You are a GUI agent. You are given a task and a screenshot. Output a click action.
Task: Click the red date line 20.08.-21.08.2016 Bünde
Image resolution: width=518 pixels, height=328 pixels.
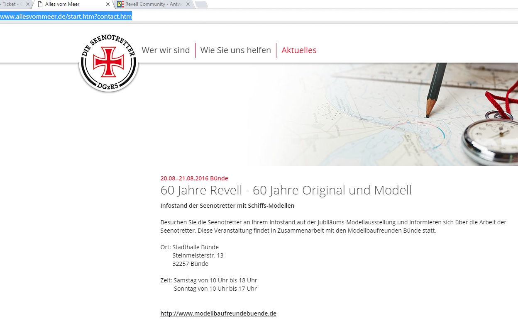pos(194,178)
